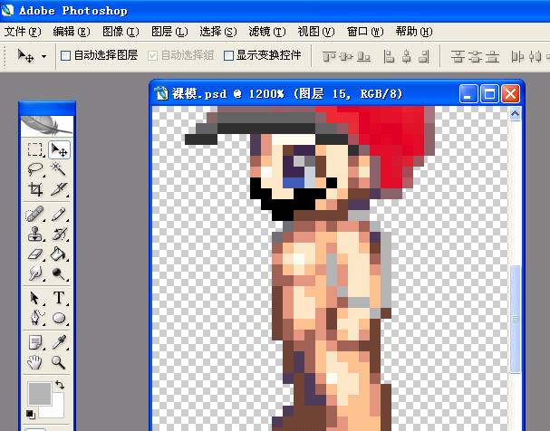This screenshot has height=431, width=550.
Task: Select the Move tool in the toolbox
Action: 59,149
